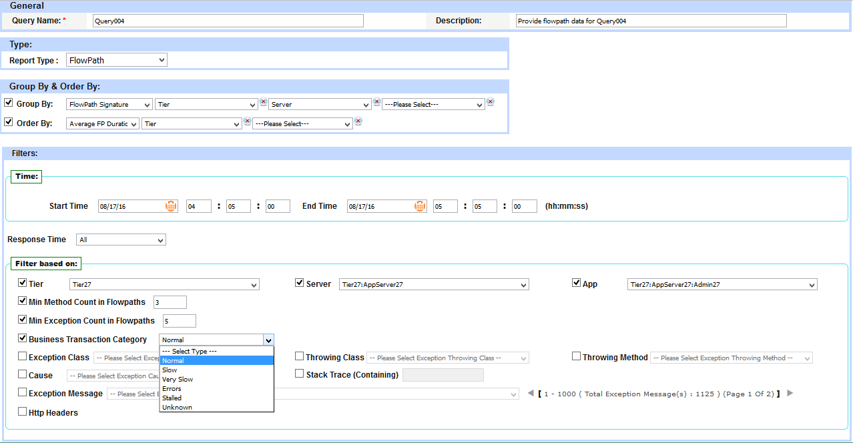This screenshot has width=853, height=443.
Task: Go to previous exception message page
Action: [531, 393]
